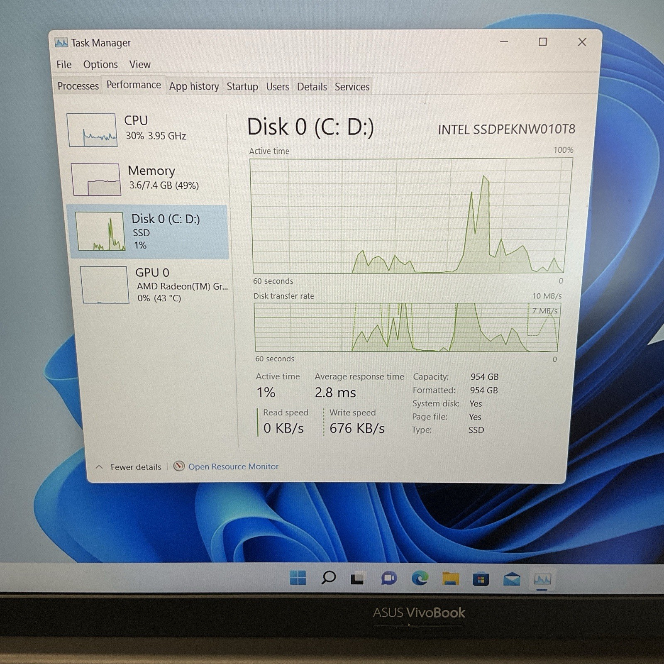
Task: Select Disk 0 (C: D:) in sidebar
Action: 149,232
